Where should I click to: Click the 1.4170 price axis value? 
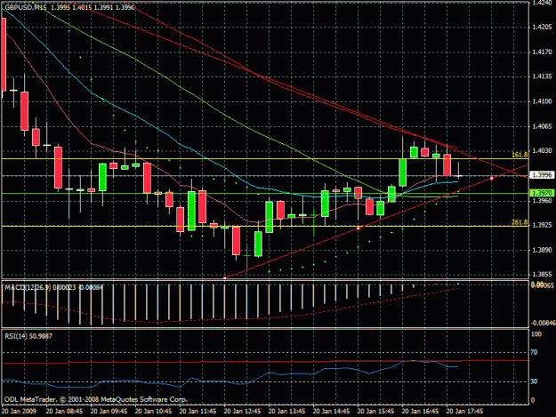tap(543, 52)
